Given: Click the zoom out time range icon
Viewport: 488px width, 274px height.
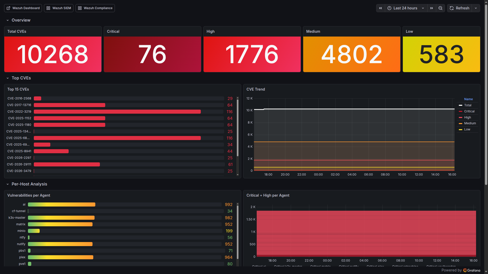Looking at the screenshot, I should point(440,8).
